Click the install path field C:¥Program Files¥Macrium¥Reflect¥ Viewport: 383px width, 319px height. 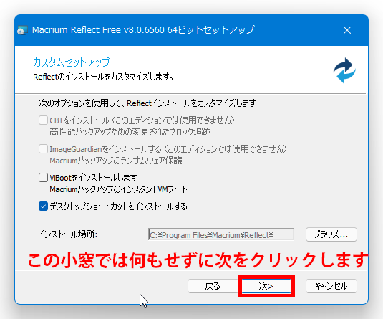click(220, 234)
